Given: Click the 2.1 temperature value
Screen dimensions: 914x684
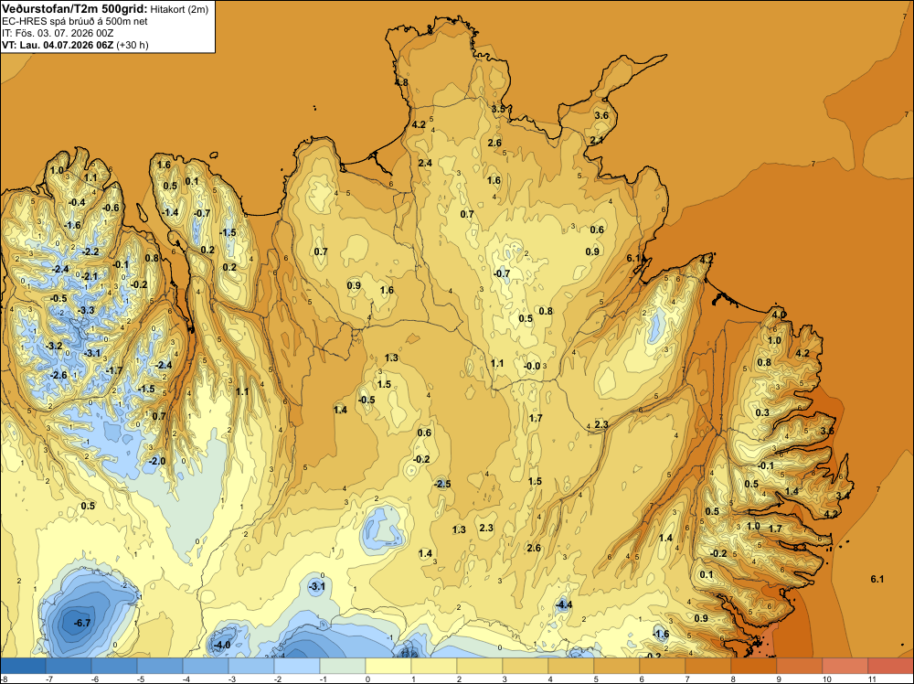Looking at the screenshot, I should click(x=597, y=140).
